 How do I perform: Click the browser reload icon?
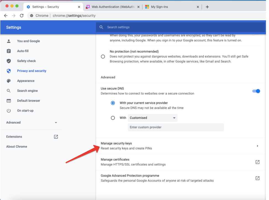(22, 16)
